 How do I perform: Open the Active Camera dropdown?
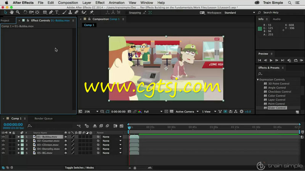(x=187, y=112)
